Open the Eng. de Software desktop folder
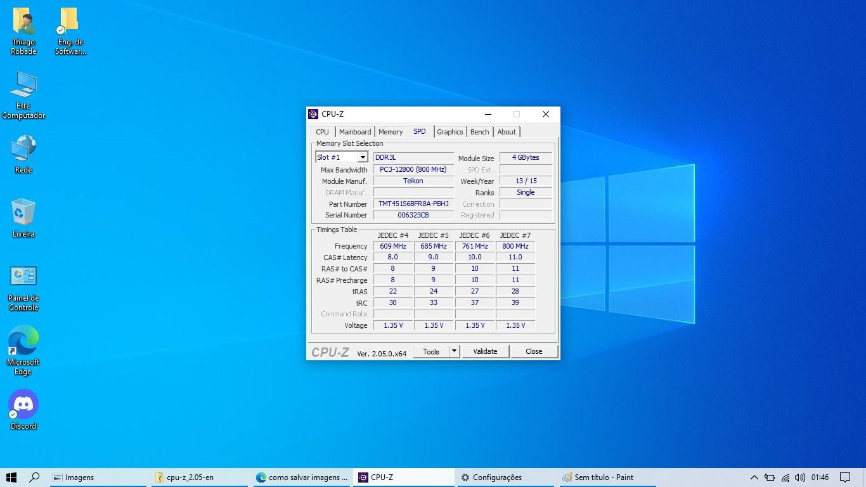 (70, 31)
